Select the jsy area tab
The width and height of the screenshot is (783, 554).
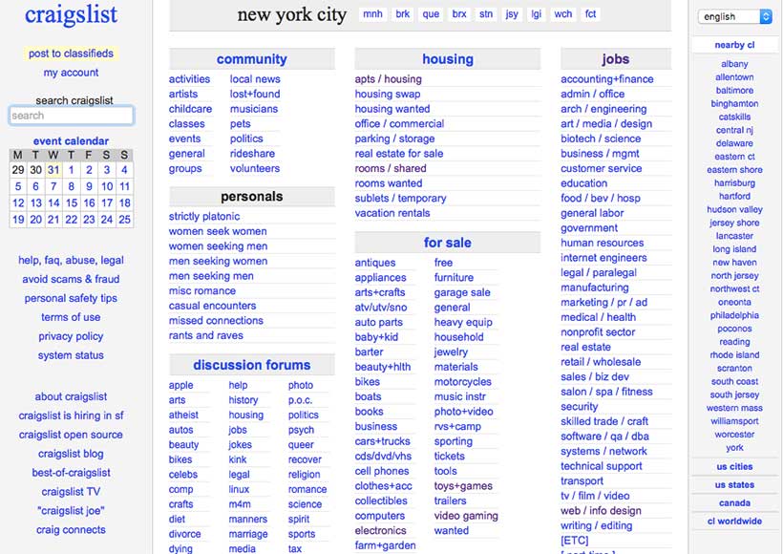[512, 14]
